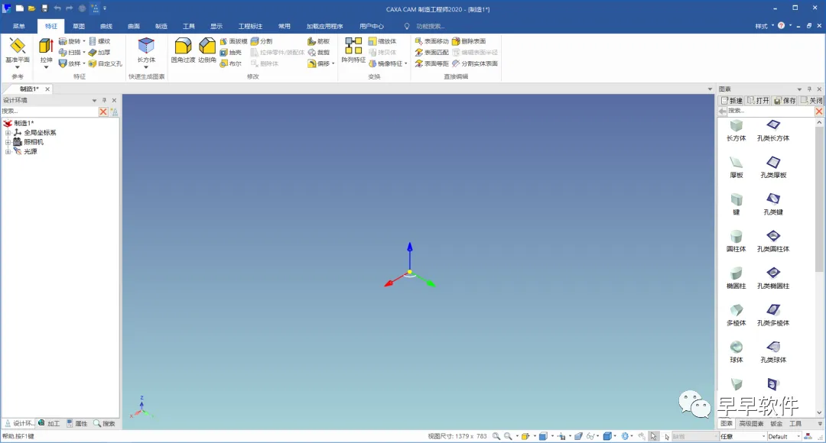The image size is (826, 443).
Task: Click the 新建 button in 图素 panel
Action: point(732,101)
